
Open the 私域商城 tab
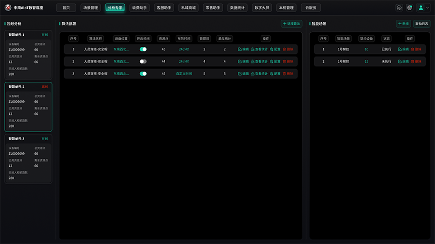(x=188, y=8)
